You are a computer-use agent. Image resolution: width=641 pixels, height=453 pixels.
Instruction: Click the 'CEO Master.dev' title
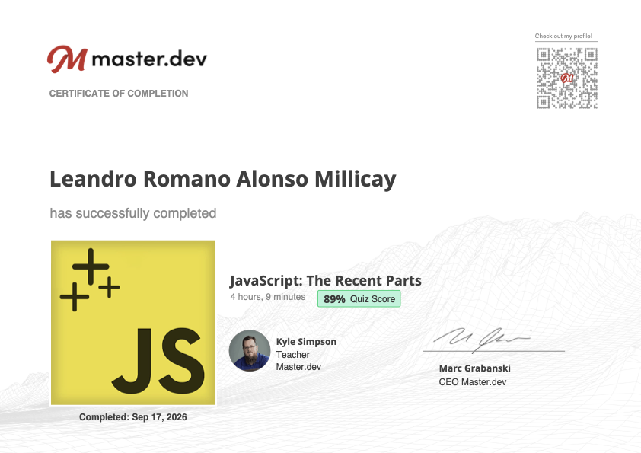tap(473, 382)
